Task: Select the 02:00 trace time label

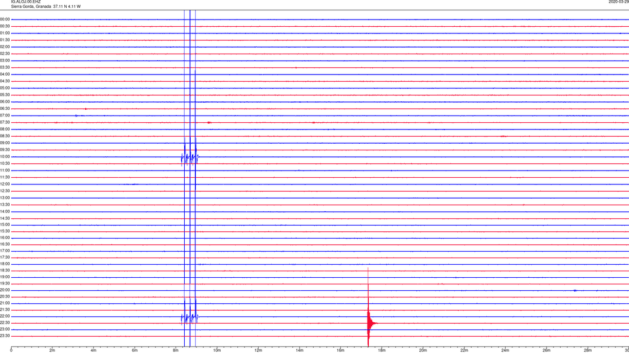Action: 5,47
